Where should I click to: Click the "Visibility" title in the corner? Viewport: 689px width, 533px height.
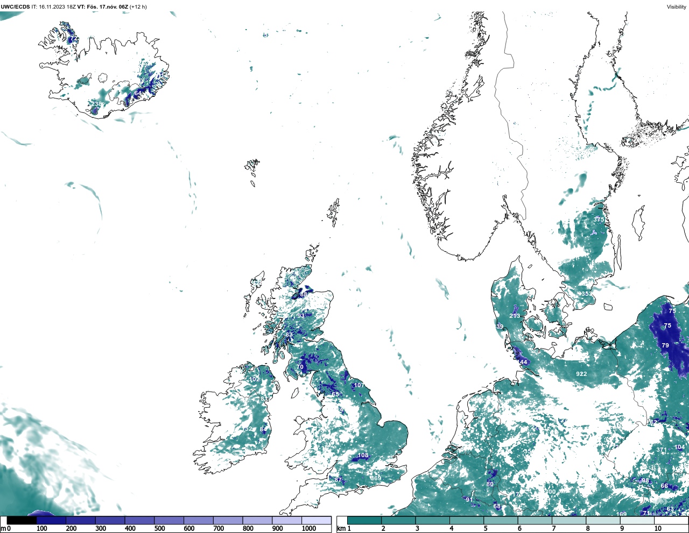[677, 7]
